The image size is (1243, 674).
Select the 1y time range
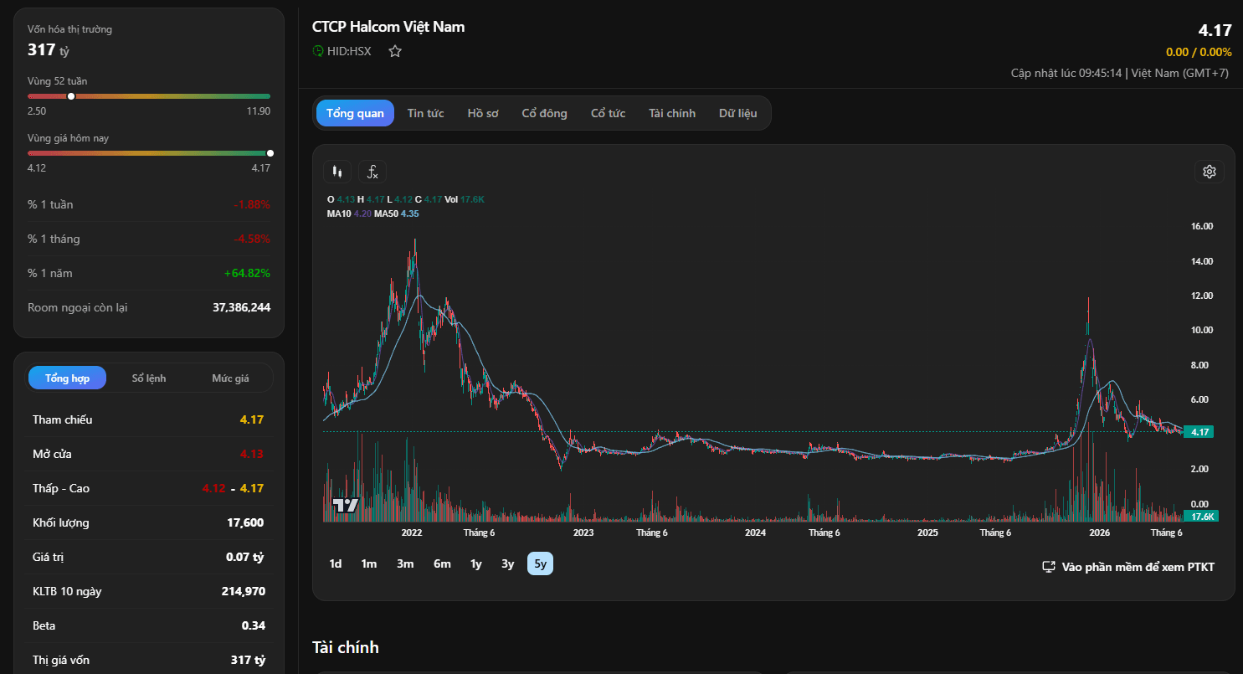coord(476,563)
